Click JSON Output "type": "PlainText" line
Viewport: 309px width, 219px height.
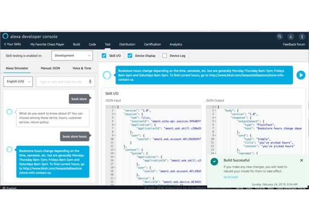[260, 125]
